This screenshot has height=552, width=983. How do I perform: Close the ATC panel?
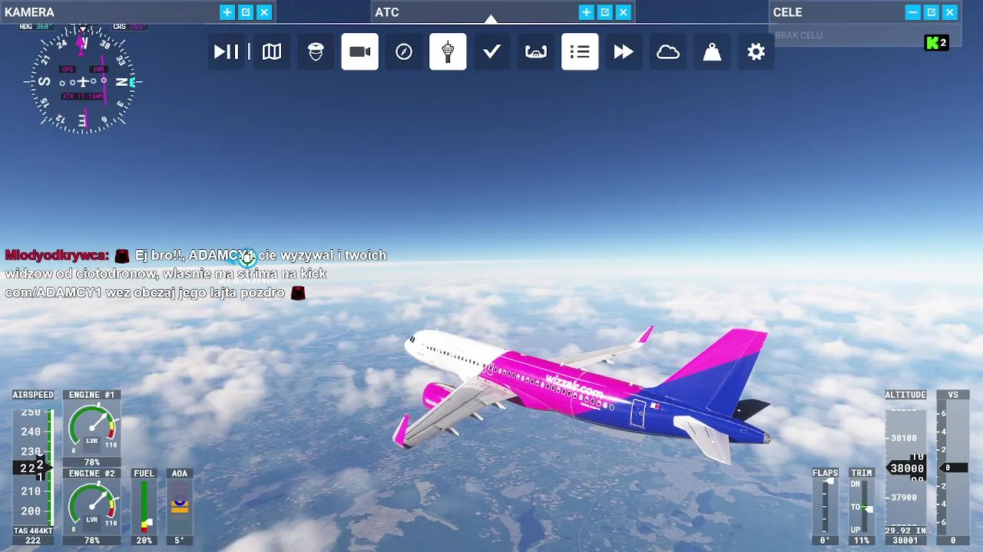click(x=624, y=12)
